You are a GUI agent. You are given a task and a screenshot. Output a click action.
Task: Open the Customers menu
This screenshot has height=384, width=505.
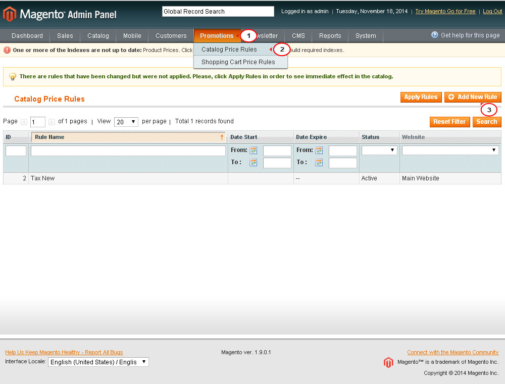click(x=171, y=36)
